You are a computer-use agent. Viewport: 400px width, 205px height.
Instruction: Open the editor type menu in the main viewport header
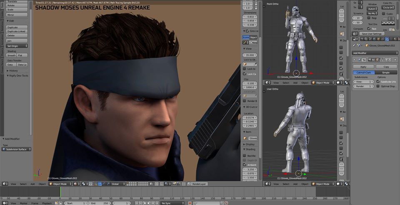tap(5, 184)
